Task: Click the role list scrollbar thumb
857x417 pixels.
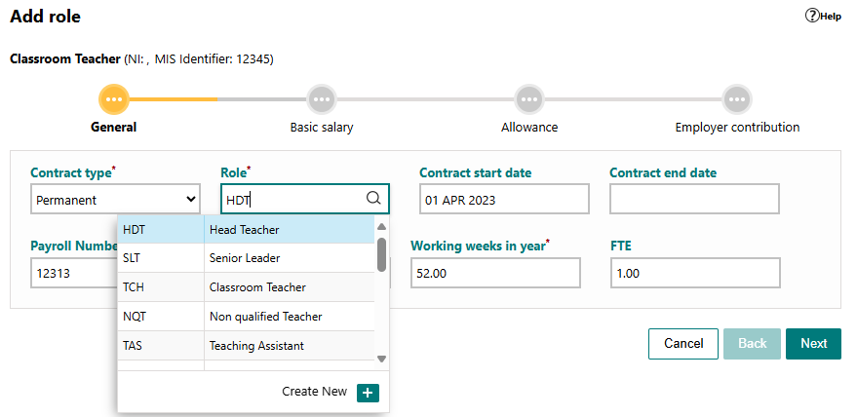Action: [x=381, y=254]
